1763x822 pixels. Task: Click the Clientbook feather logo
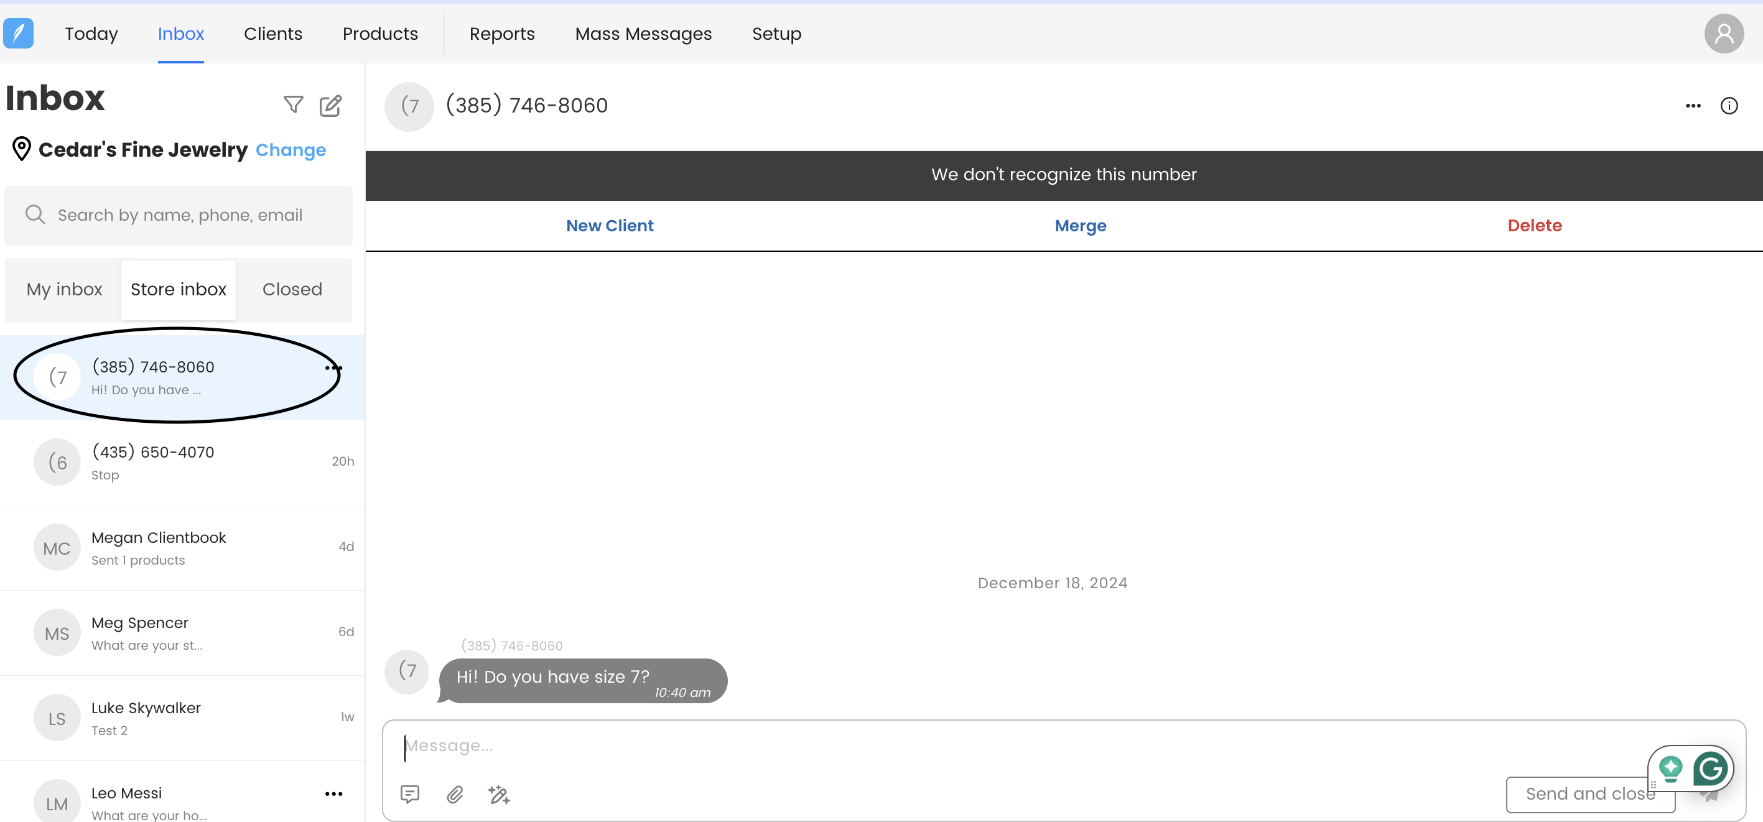19,34
